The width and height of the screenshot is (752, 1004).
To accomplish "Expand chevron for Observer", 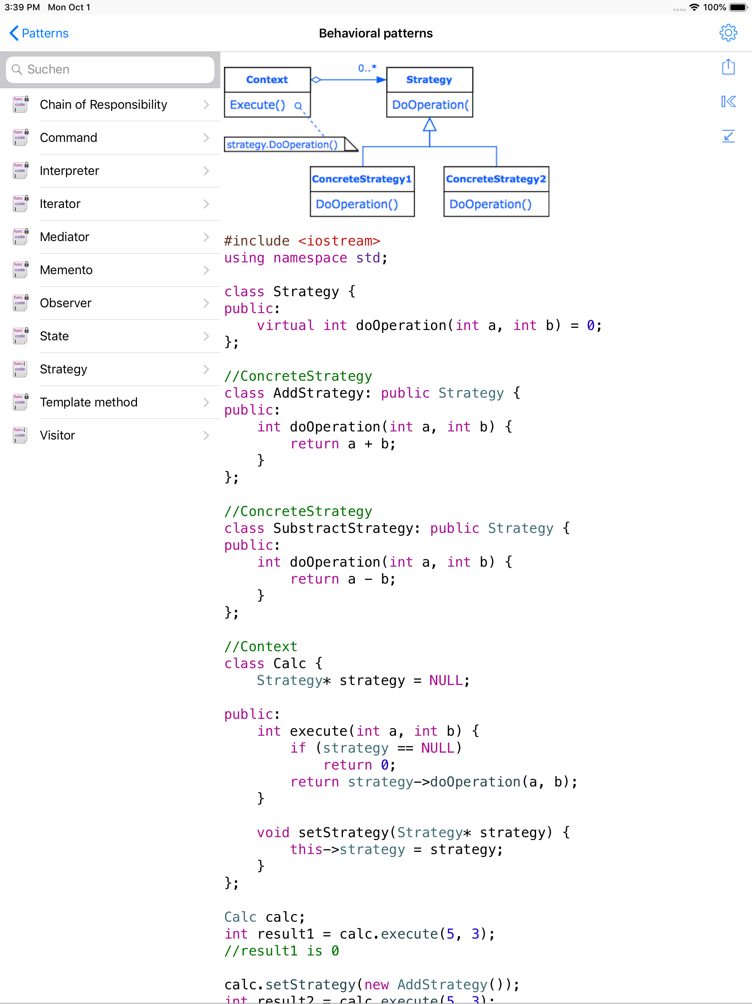I will (206, 303).
